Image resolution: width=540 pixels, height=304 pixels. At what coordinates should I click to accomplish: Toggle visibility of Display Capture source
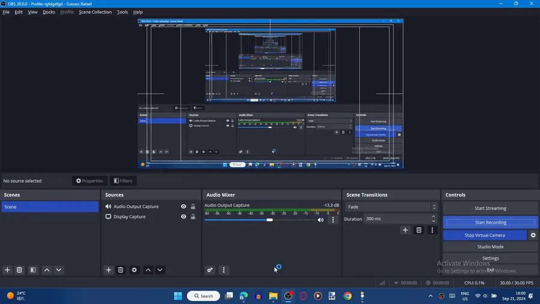(x=184, y=217)
